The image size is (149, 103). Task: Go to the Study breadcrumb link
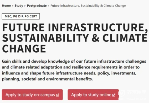click(x=19, y=6)
